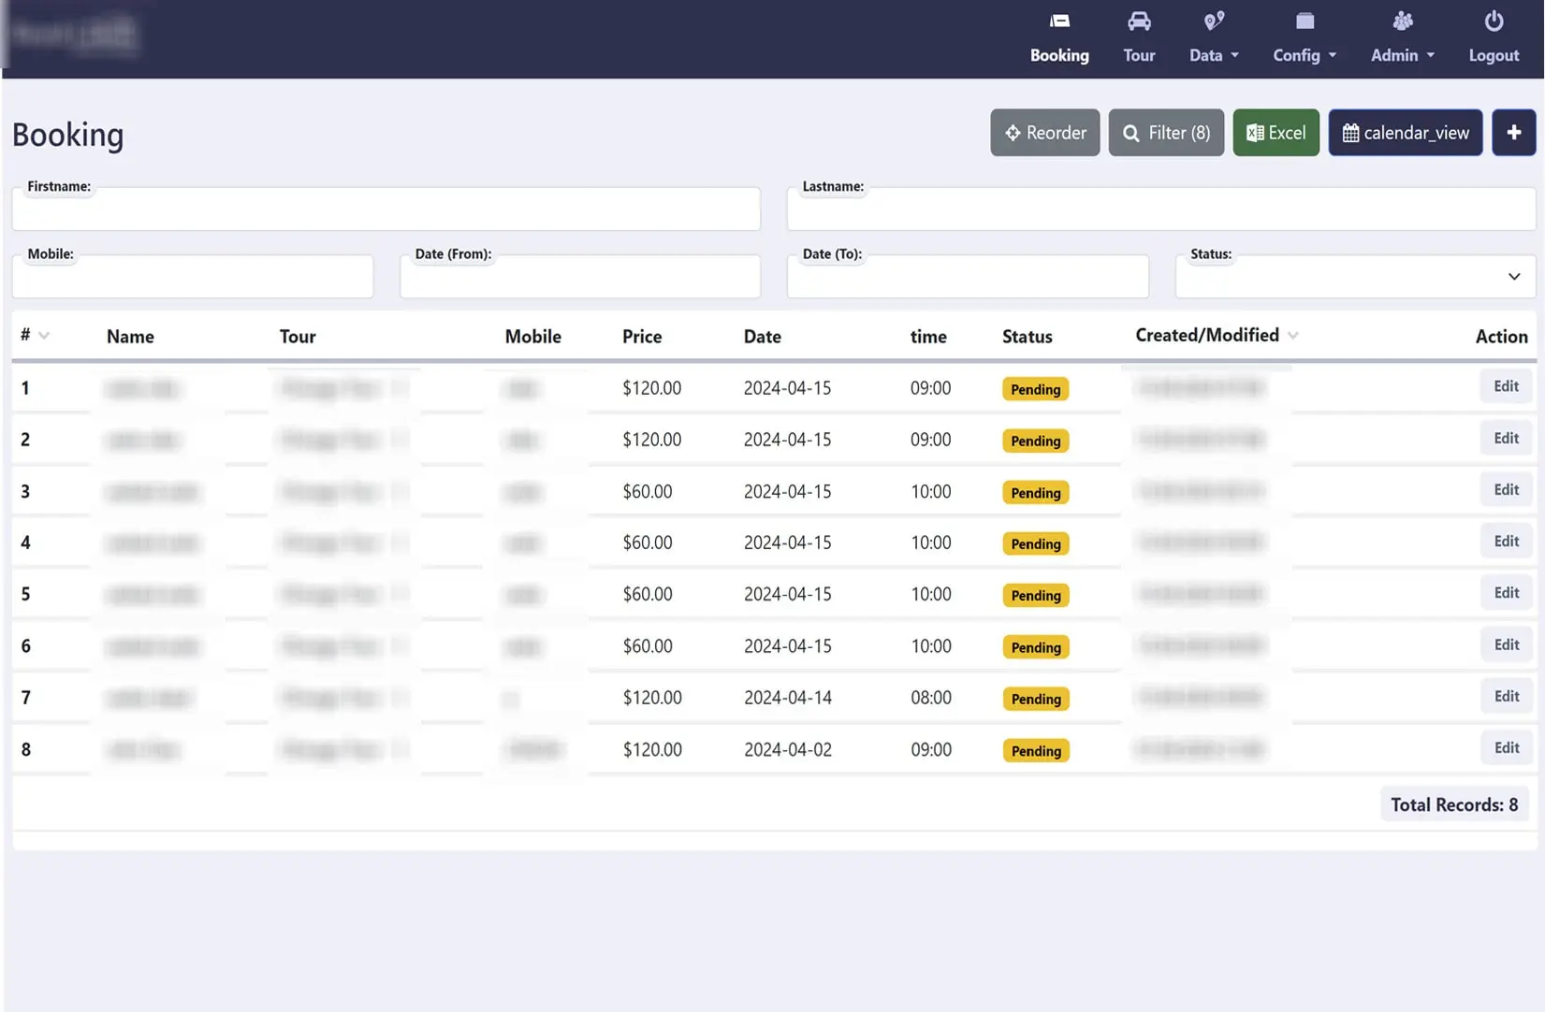Screen dimensions: 1545x1012
Task: Click the Mobile column header
Action: (532, 337)
